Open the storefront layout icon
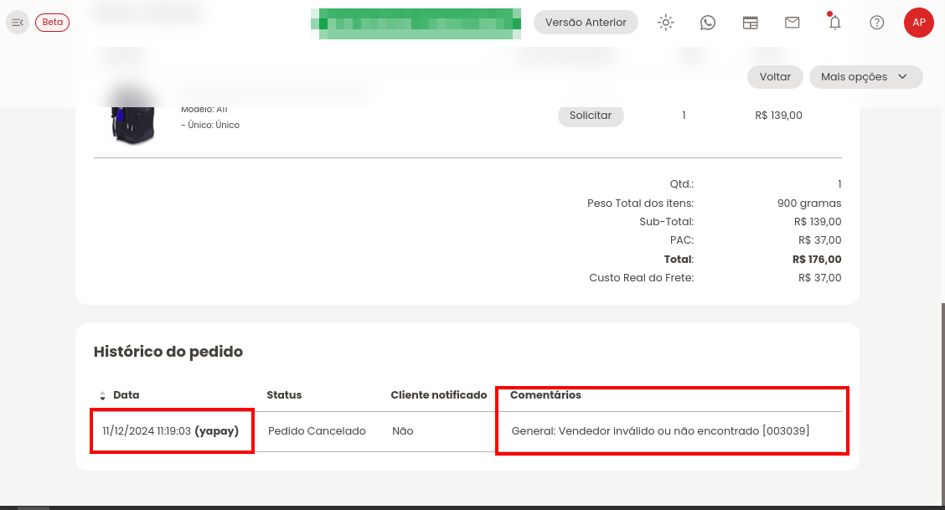The height and width of the screenshot is (510, 945). 751,23
